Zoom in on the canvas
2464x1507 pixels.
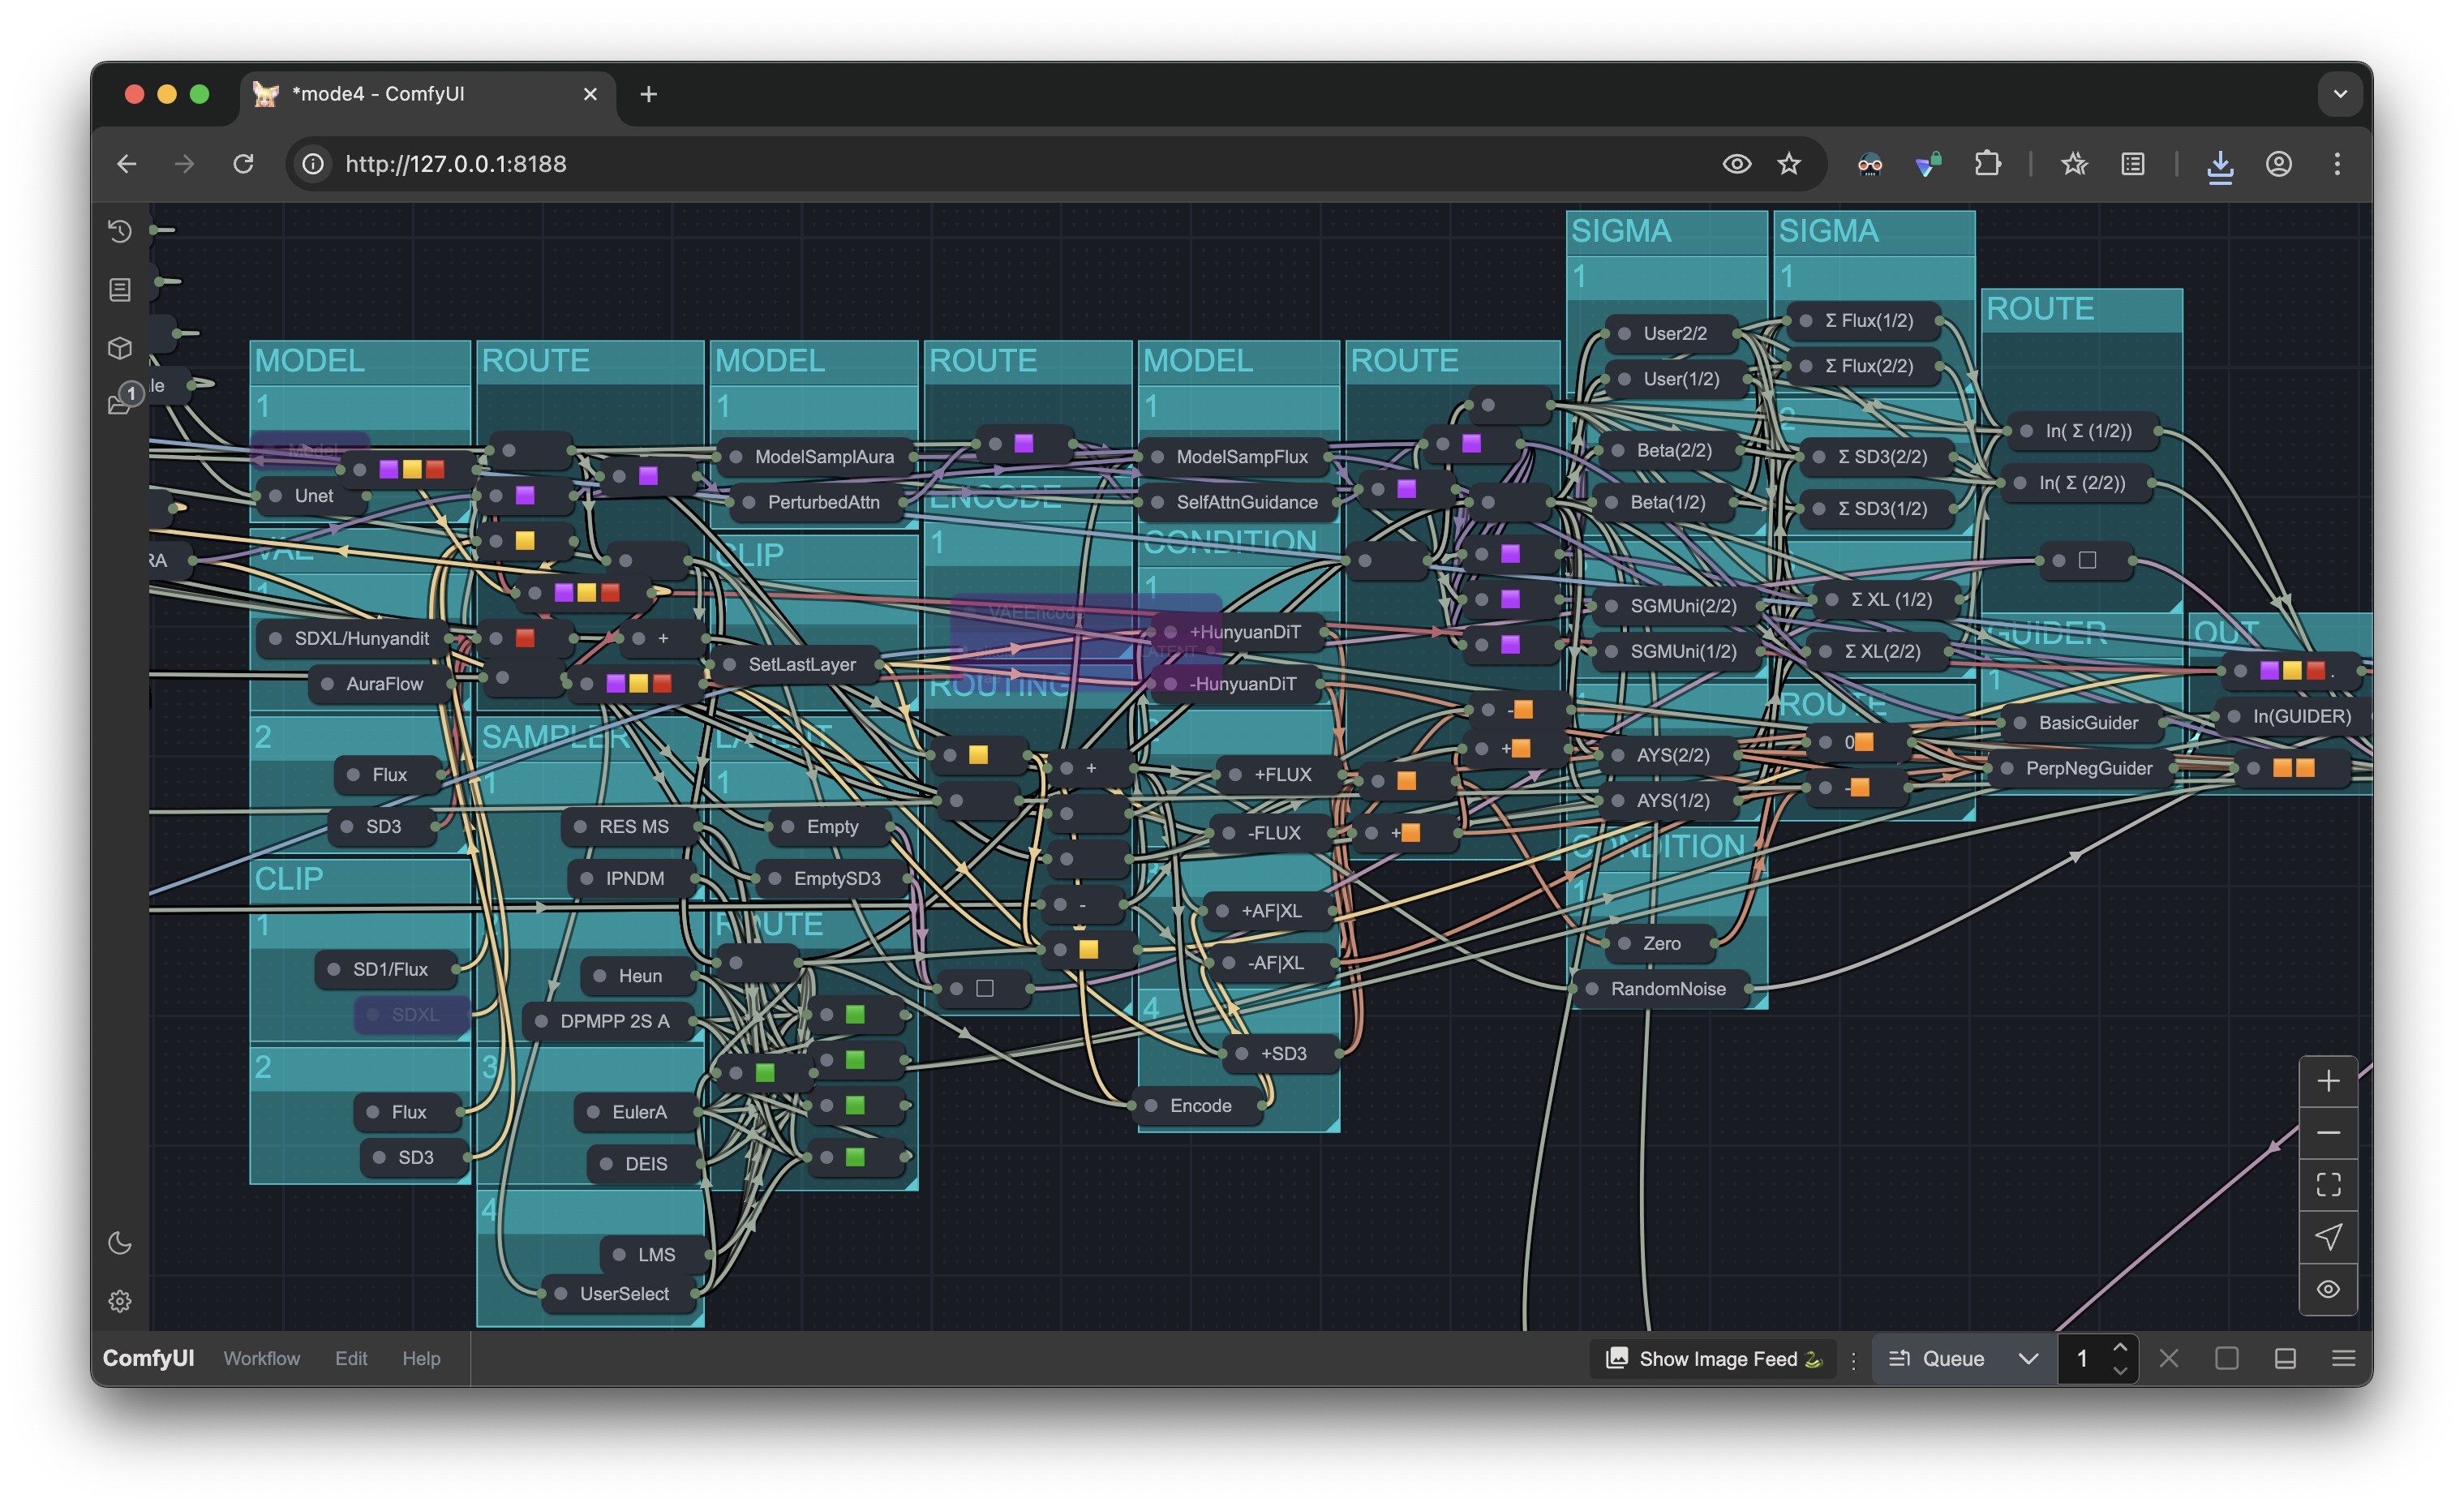click(2328, 1081)
